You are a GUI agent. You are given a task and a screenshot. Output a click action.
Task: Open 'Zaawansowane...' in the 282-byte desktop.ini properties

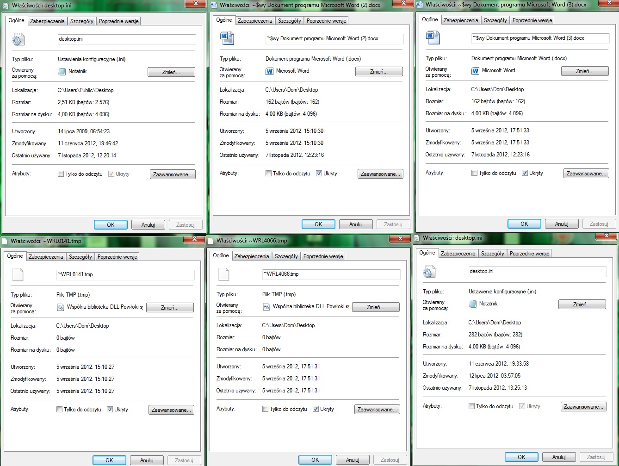coord(583,407)
